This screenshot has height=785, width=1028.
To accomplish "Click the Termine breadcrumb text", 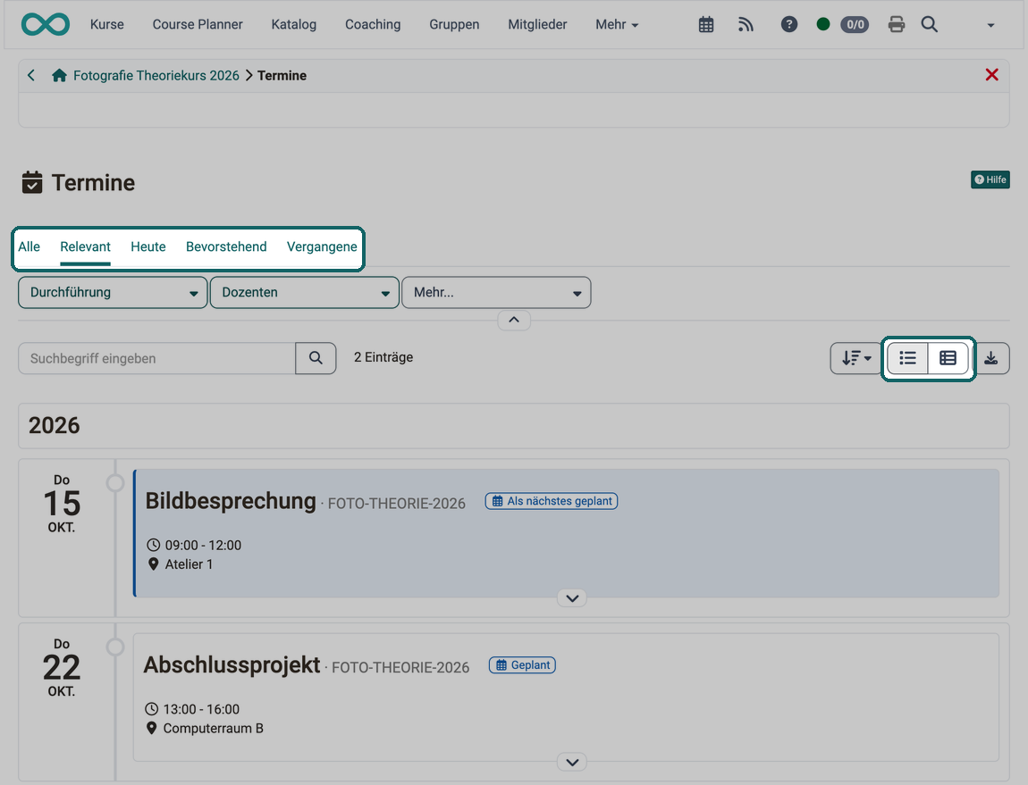I will click(x=282, y=75).
